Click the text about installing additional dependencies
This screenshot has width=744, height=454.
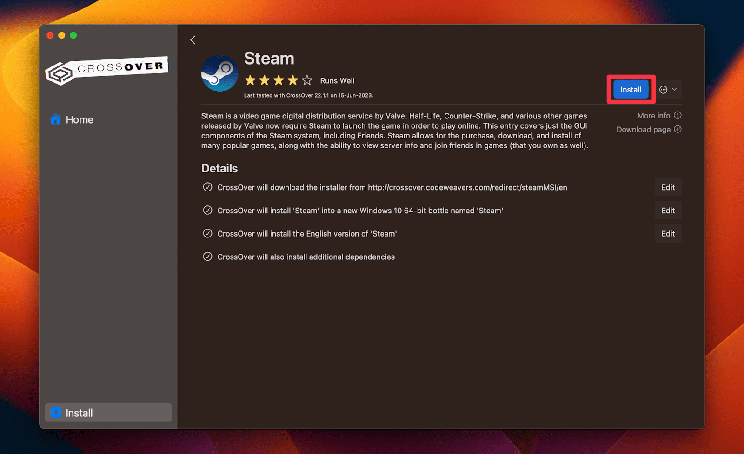(x=306, y=257)
